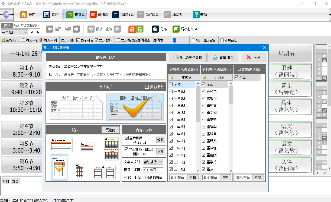
Task: Open the 一年1班 class selector dropdown
Action: pyautogui.click(x=15, y=32)
